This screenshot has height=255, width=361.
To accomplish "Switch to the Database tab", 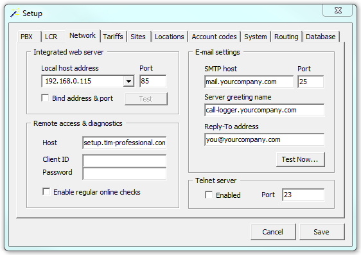I will 321,37.
